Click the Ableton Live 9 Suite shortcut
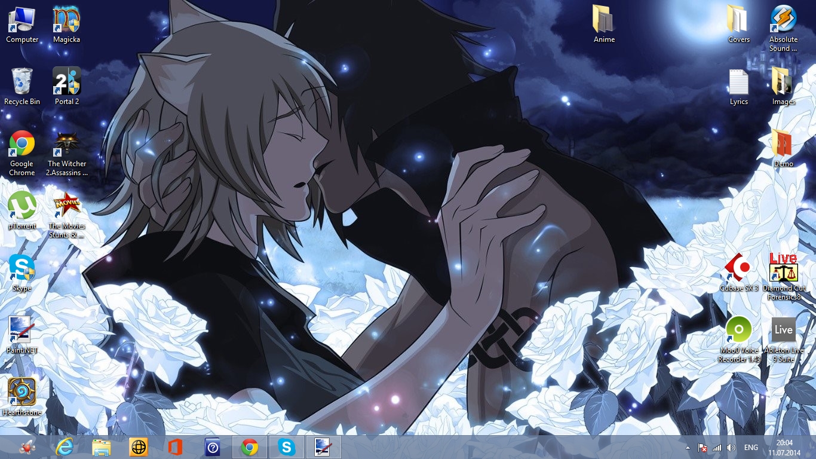The height and width of the screenshot is (459, 816). 784,339
